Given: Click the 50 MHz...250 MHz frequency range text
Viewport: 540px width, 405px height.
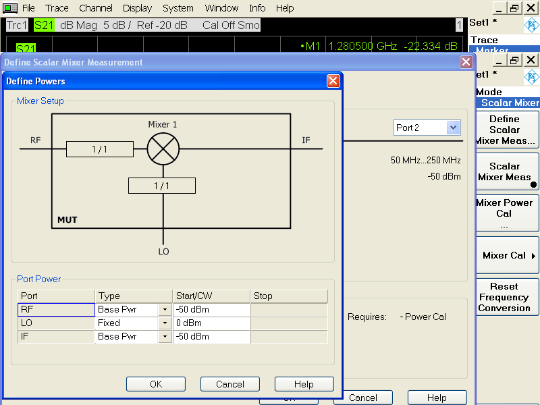Looking at the screenshot, I should 426,160.
